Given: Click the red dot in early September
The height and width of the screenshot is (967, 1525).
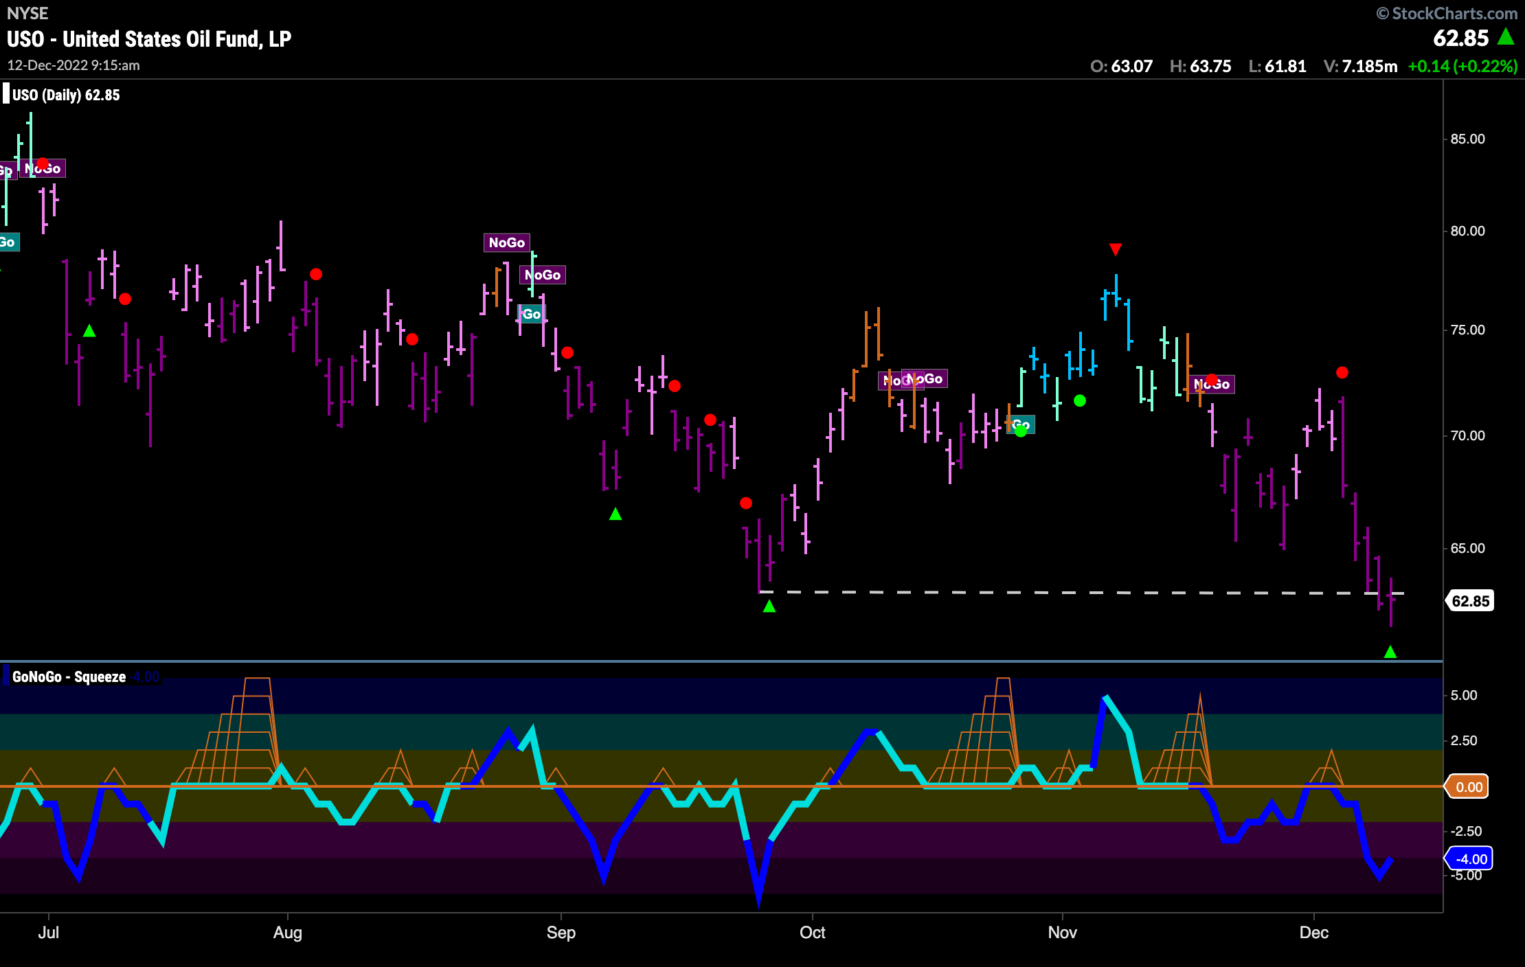Looking at the screenshot, I should click(567, 353).
